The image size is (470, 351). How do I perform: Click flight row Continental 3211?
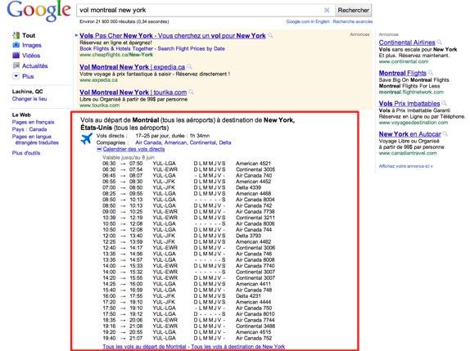tap(189, 218)
